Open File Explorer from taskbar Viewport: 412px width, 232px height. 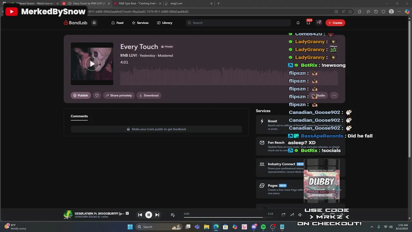tap(206, 227)
